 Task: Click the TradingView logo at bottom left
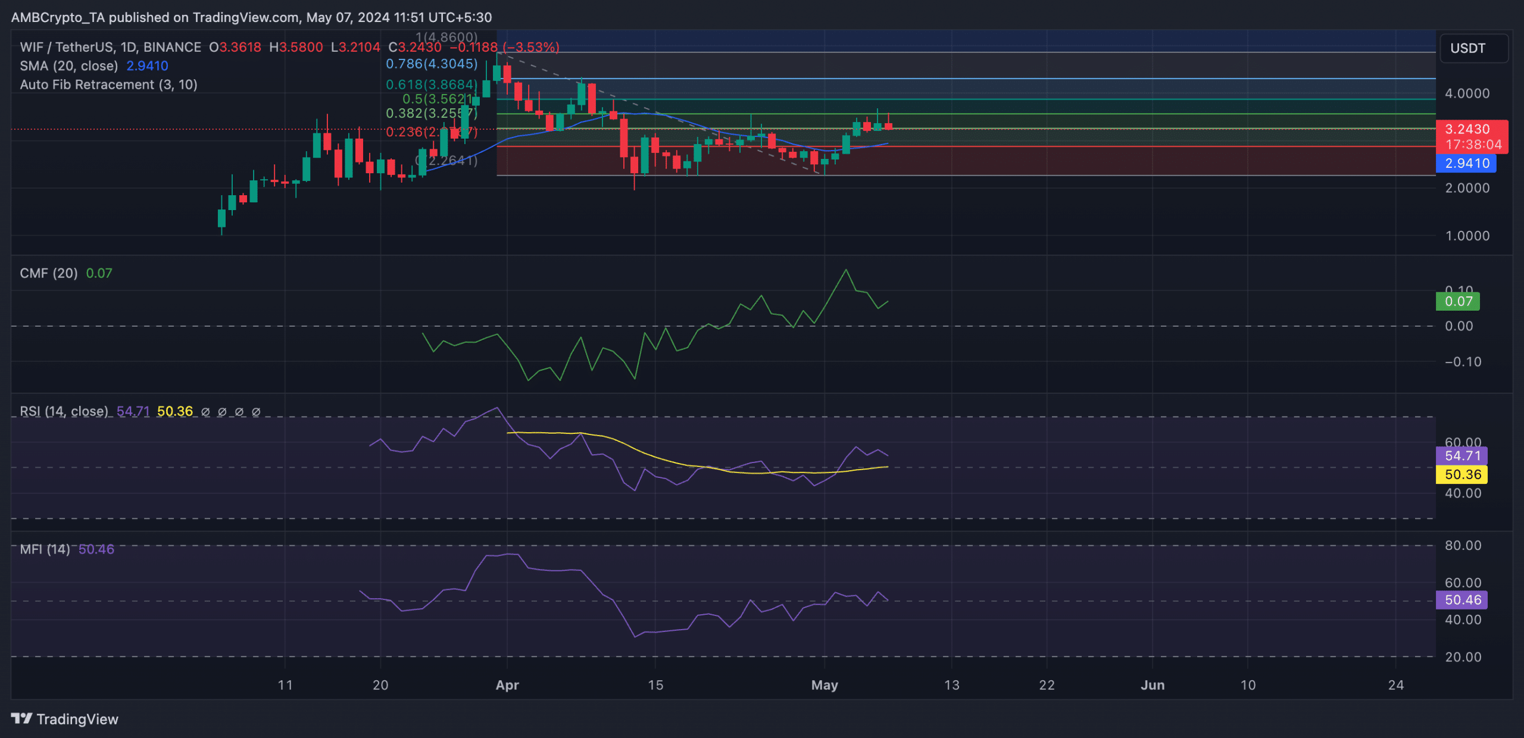pos(64,719)
